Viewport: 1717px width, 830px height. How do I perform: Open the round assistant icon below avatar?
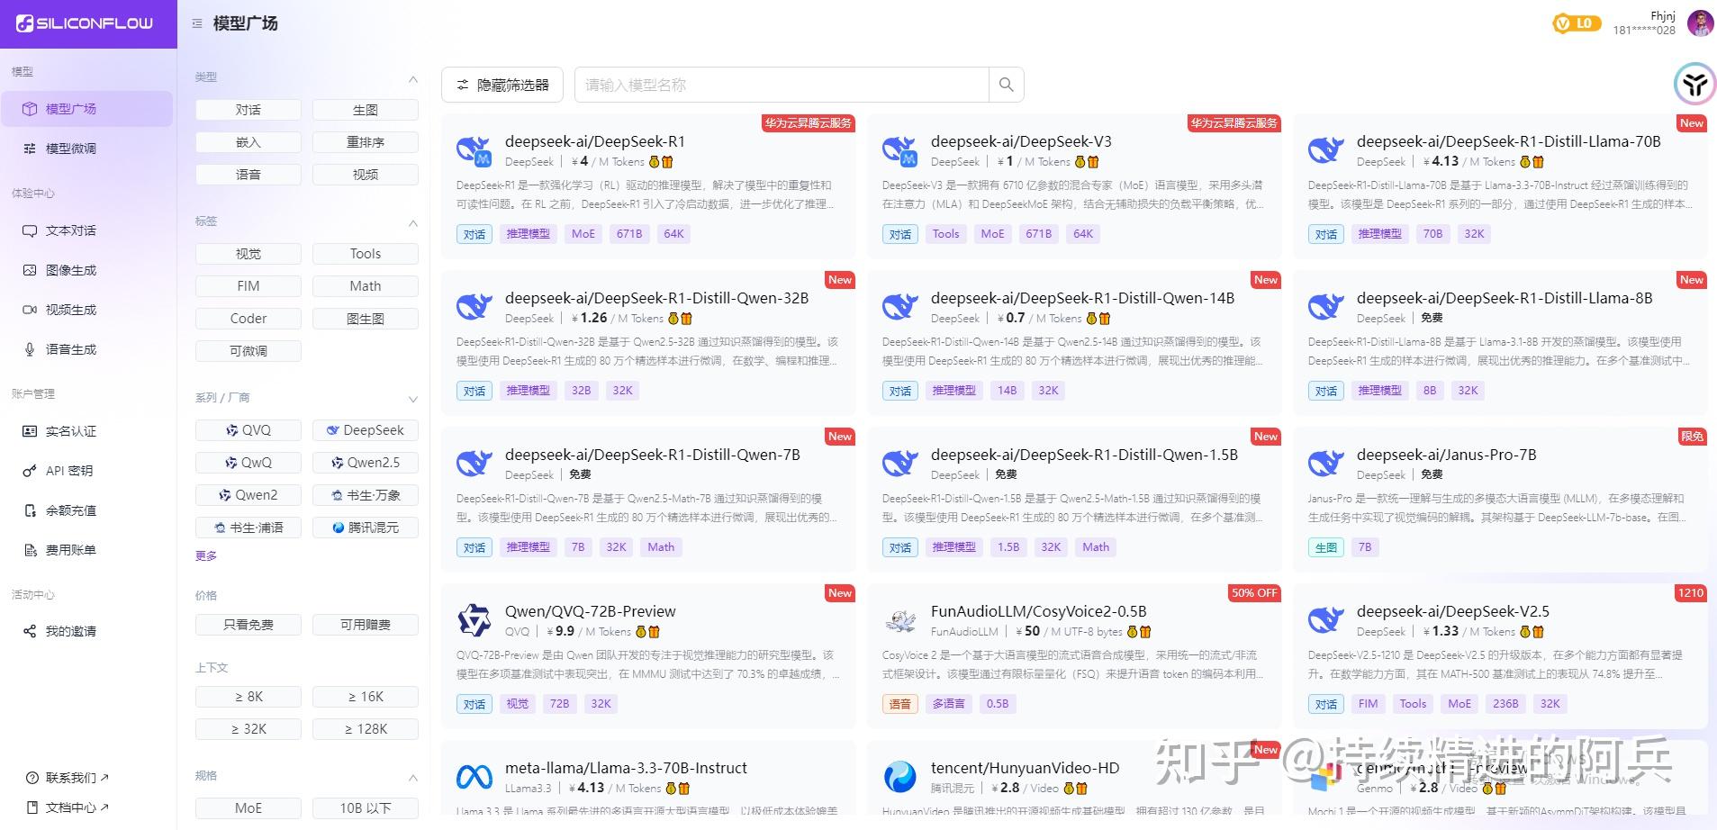click(x=1694, y=85)
